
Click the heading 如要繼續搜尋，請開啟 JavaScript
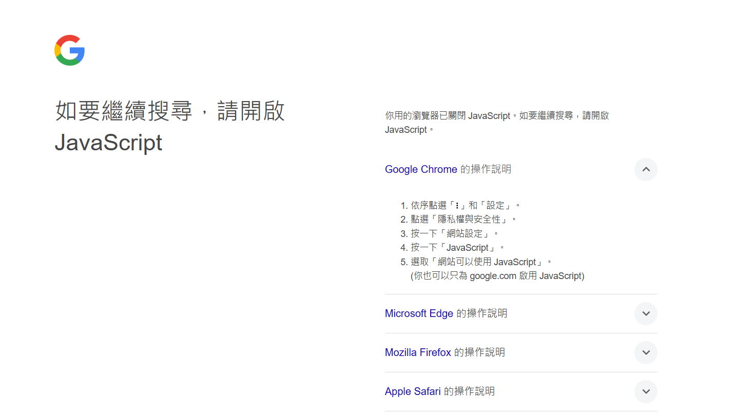click(169, 126)
